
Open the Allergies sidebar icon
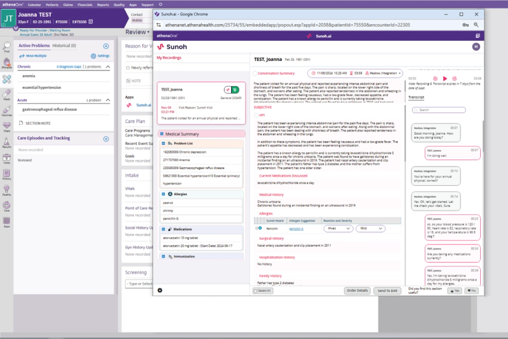point(7,63)
